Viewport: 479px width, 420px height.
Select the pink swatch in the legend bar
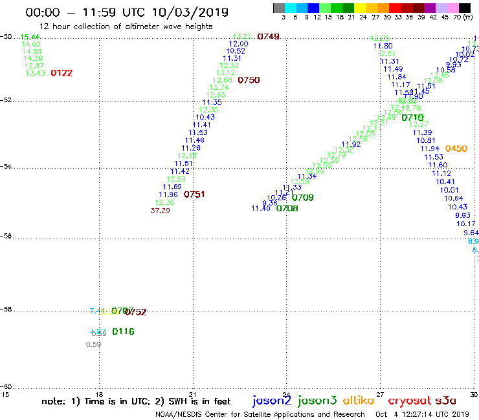[x=453, y=8]
